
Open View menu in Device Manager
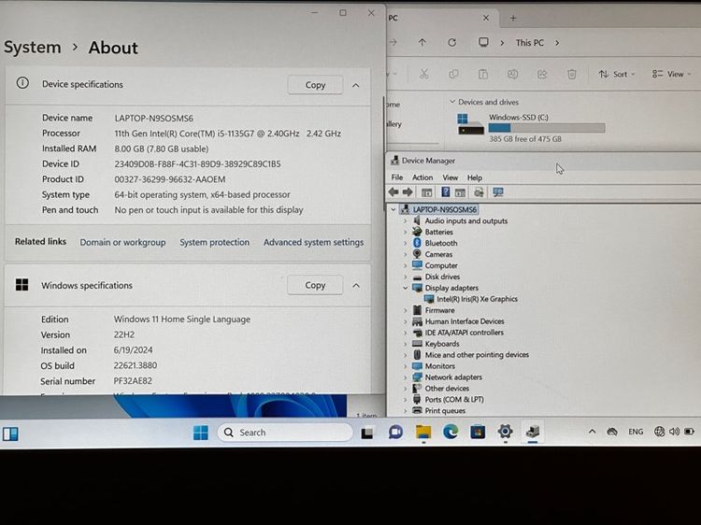[x=451, y=177]
